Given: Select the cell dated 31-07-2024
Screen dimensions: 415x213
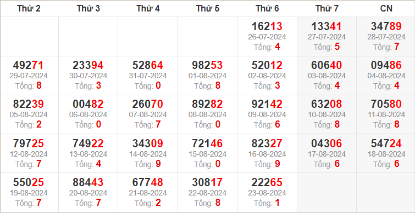Looking at the screenshot, I should tap(148, 76).
